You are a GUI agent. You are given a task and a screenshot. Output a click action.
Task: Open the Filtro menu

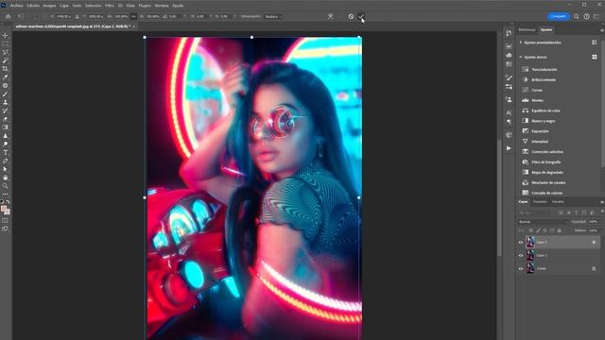click(110, 6)
